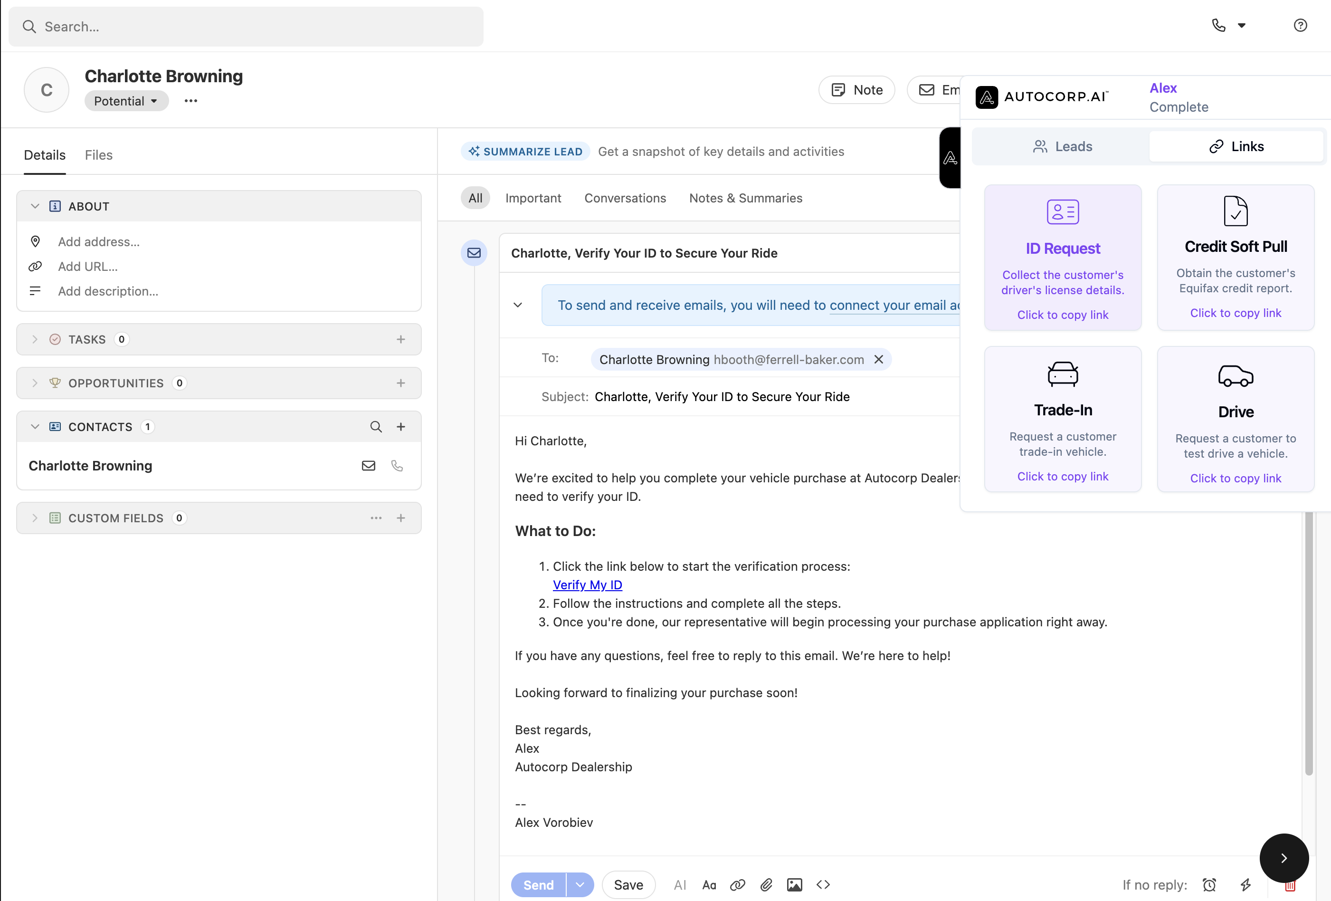
Task: Expand the TASKS section
Action: 35,339
